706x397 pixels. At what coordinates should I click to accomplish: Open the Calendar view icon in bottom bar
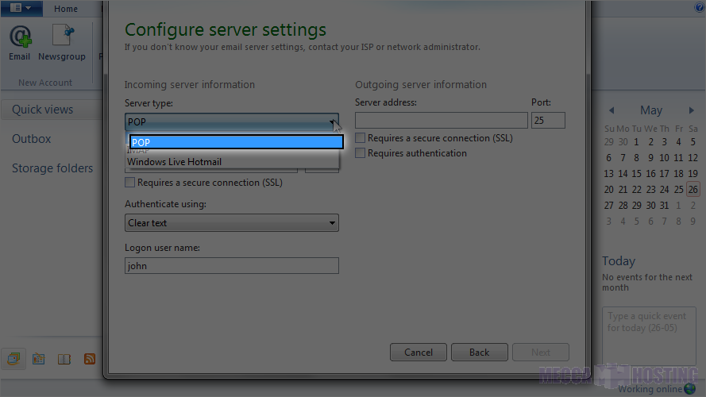(38, 359)
